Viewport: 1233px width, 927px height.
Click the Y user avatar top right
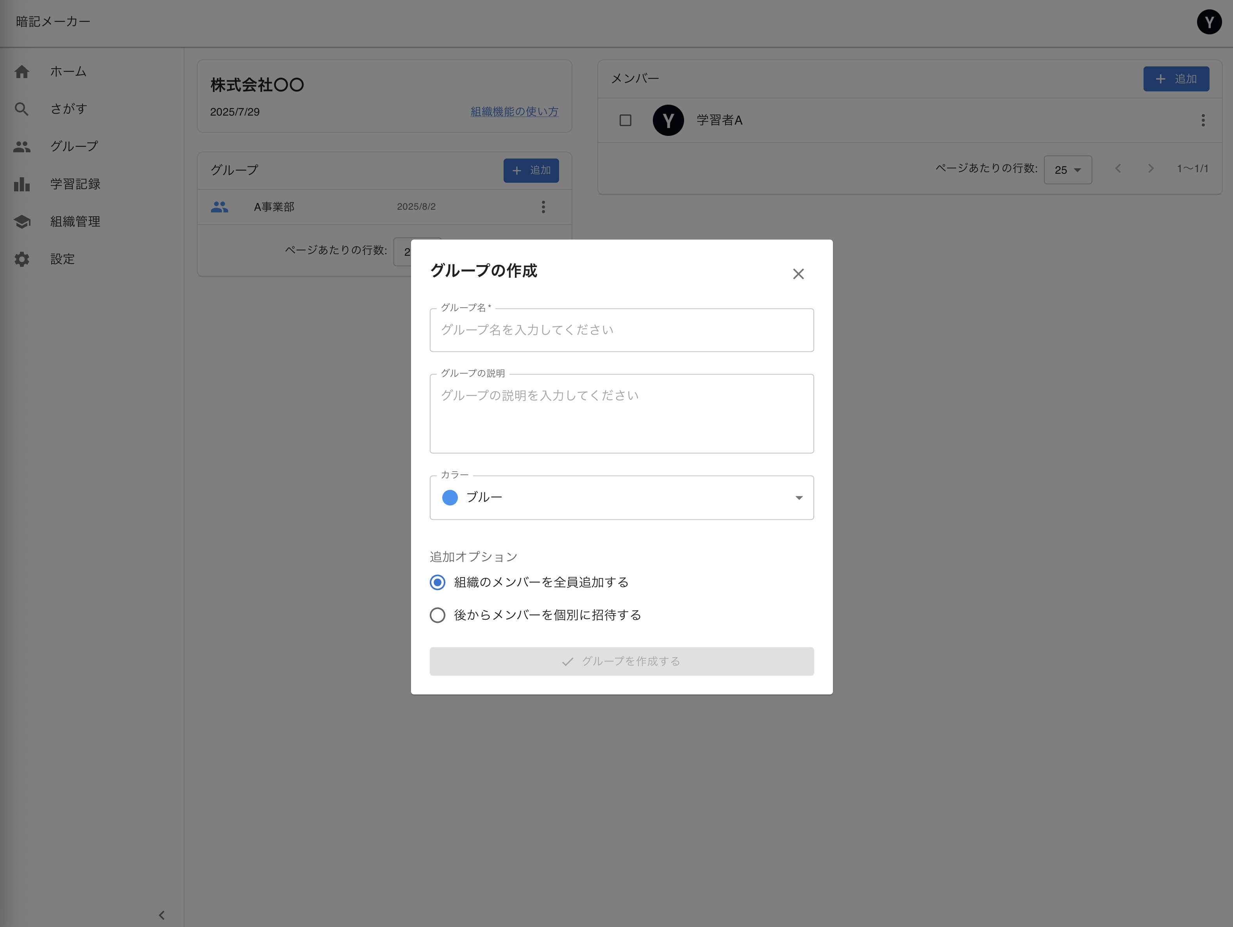(x=1208, y=22)
